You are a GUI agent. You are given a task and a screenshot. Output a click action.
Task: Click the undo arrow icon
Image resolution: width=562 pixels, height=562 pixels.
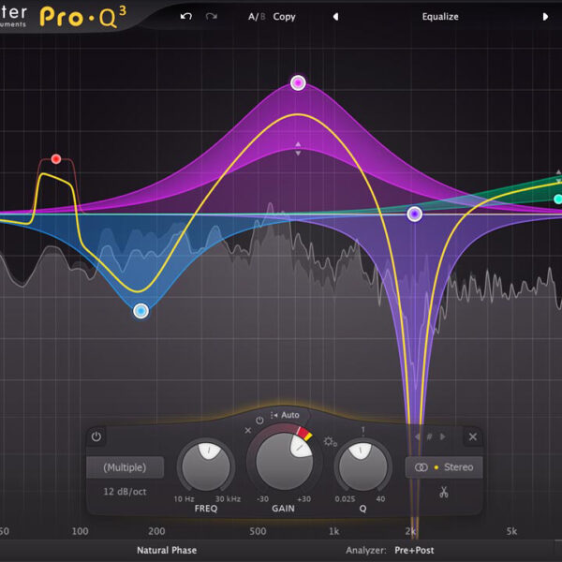point(185,16)
